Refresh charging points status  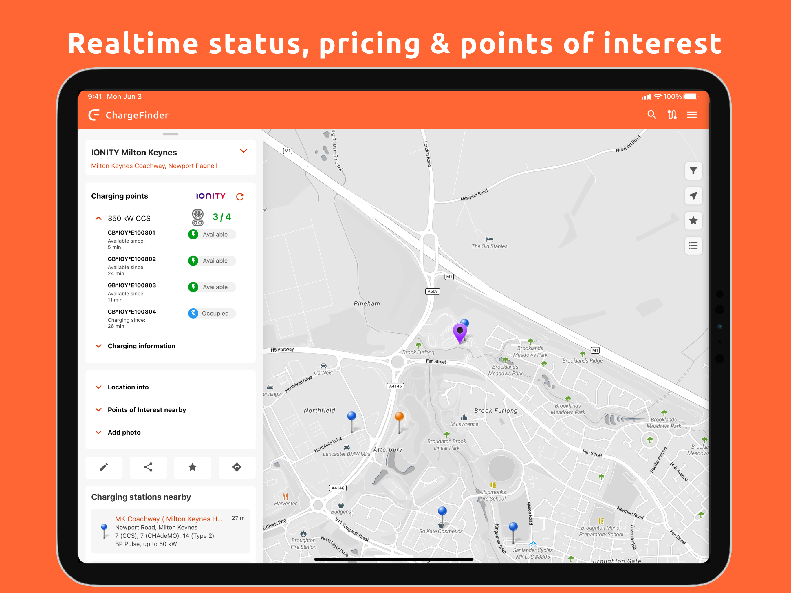[240, 196]
